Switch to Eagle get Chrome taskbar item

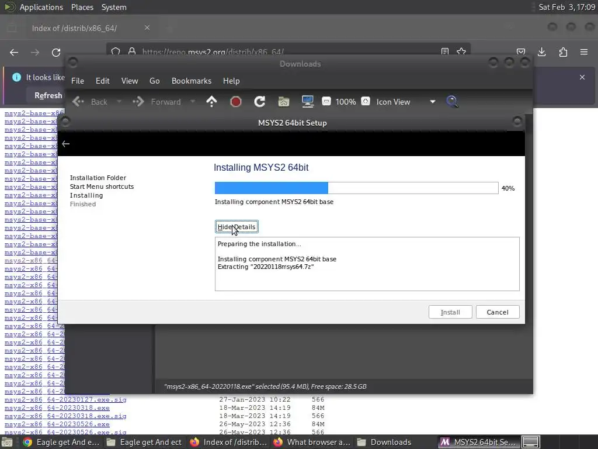(61, 442)
